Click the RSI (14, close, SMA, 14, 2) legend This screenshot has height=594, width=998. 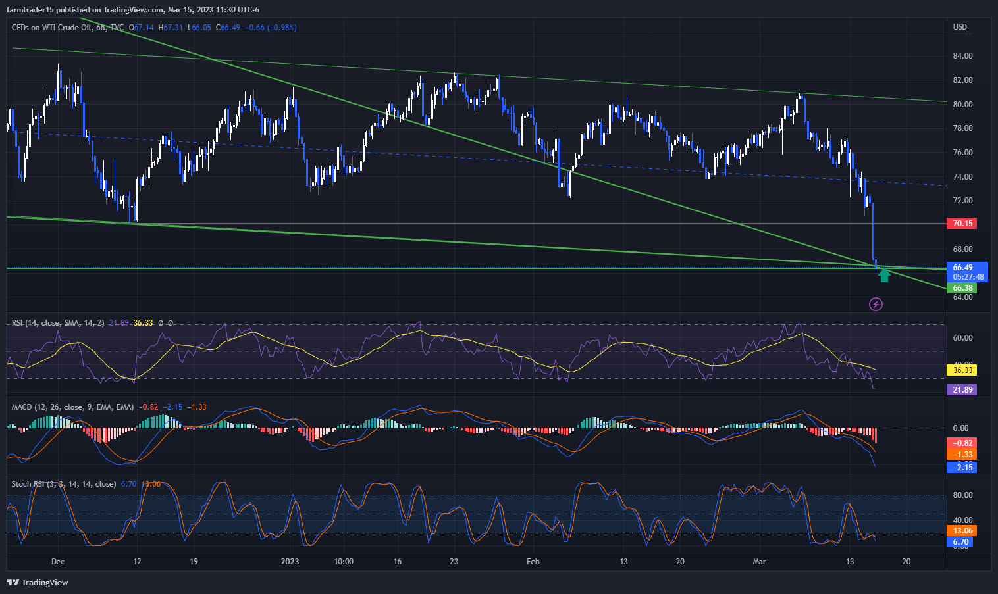[x=58, y=323]
